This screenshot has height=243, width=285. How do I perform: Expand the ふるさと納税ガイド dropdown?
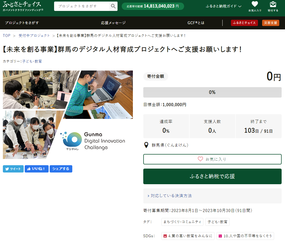click(x=223, y=6)
